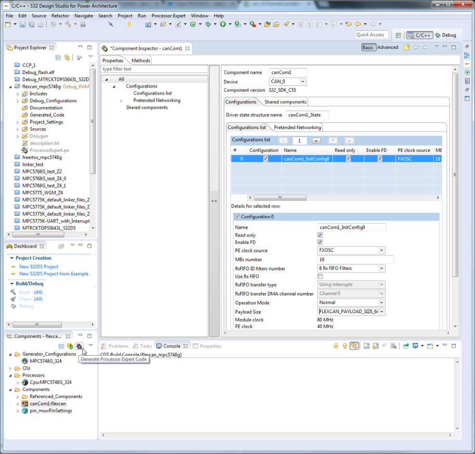This screenshot has width=475, height=454.
Task: Click the configurations table horizontal scrollbar
Action: click(280, 198)
